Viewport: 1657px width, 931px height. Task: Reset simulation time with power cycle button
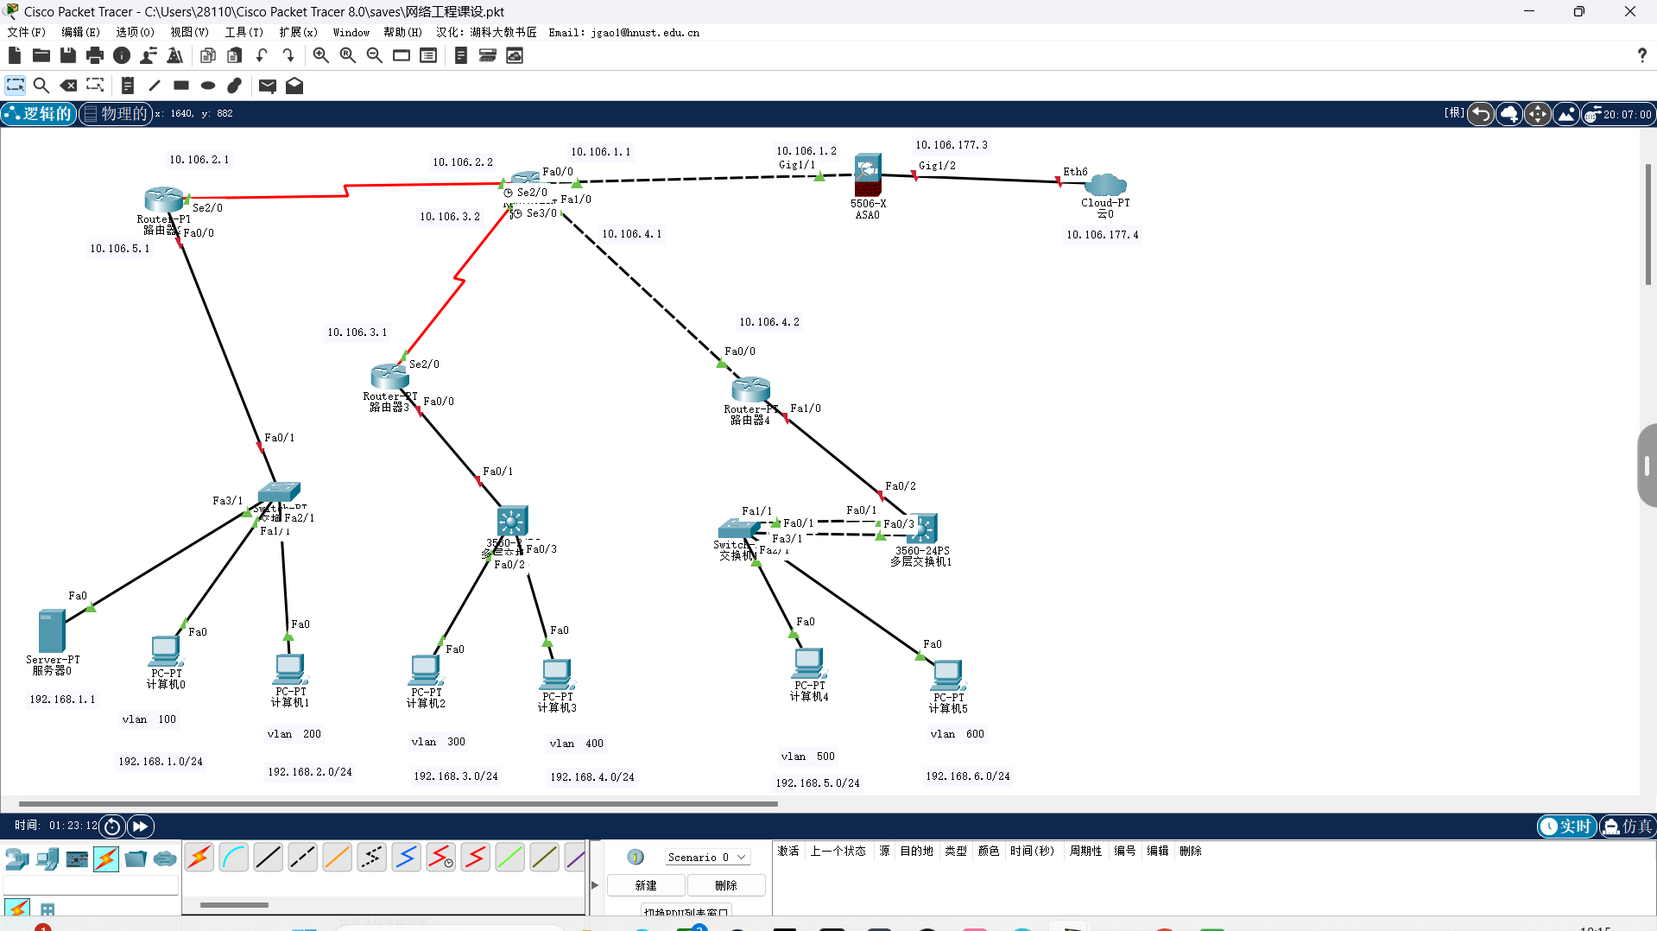coord(112,826)
